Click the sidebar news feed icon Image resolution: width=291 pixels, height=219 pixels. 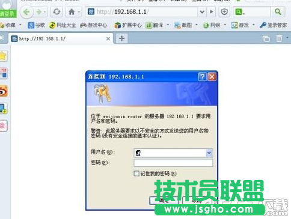[4, 73]
